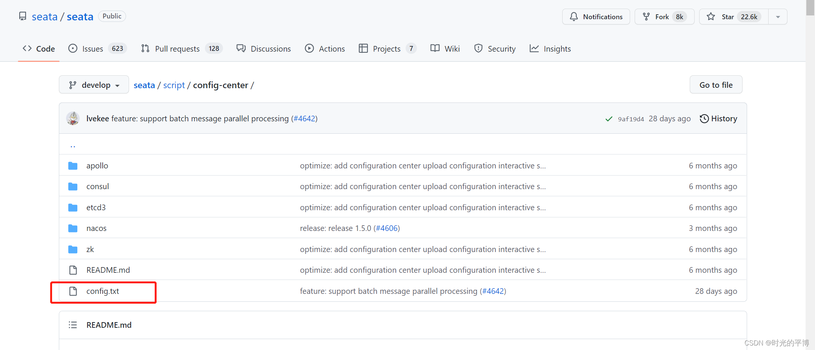Screen dimensions: 815x350
Task: Open the consul folder
Action: pyautogui.click(x=97, y=186)
